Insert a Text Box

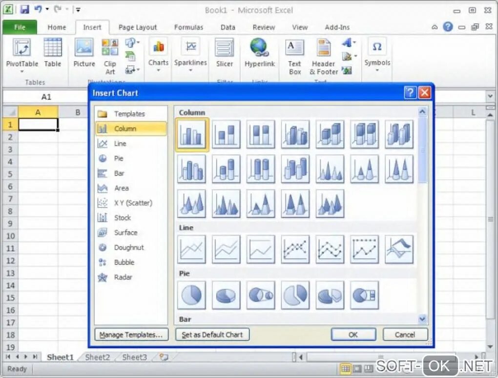(x=294, y=57)
